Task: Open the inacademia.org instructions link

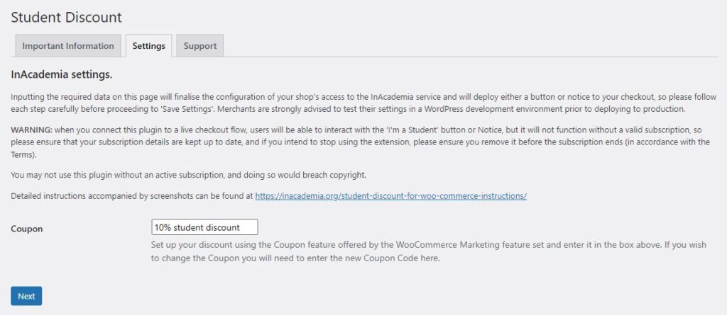Action: click(390, 195)
